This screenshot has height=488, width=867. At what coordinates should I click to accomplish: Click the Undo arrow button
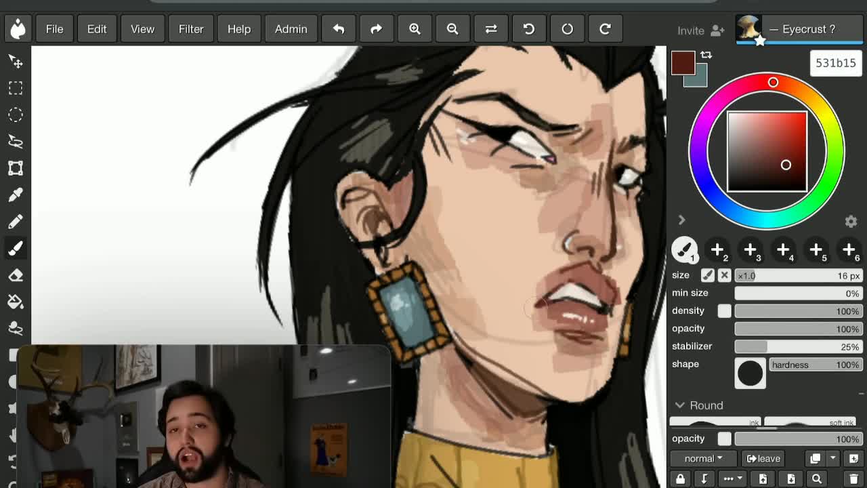pyautogui.click(x=339, y=29)
